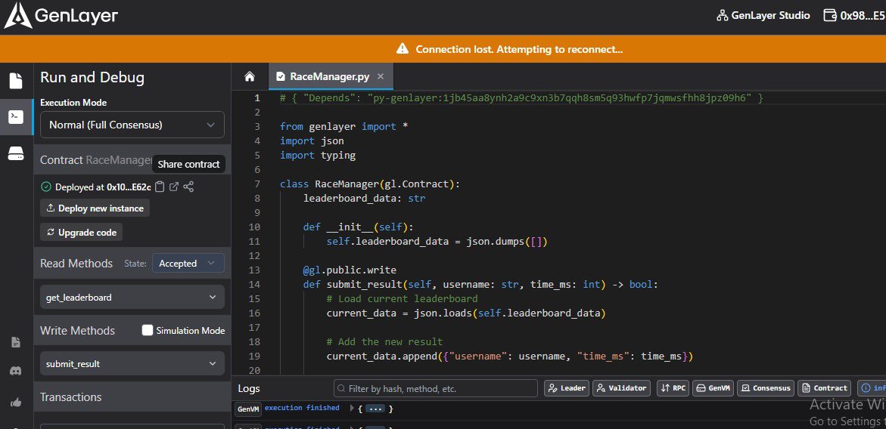Click the Write Methods heading
Screen dimensions: 886x429
pyautogui.click(x=77, y=330)
